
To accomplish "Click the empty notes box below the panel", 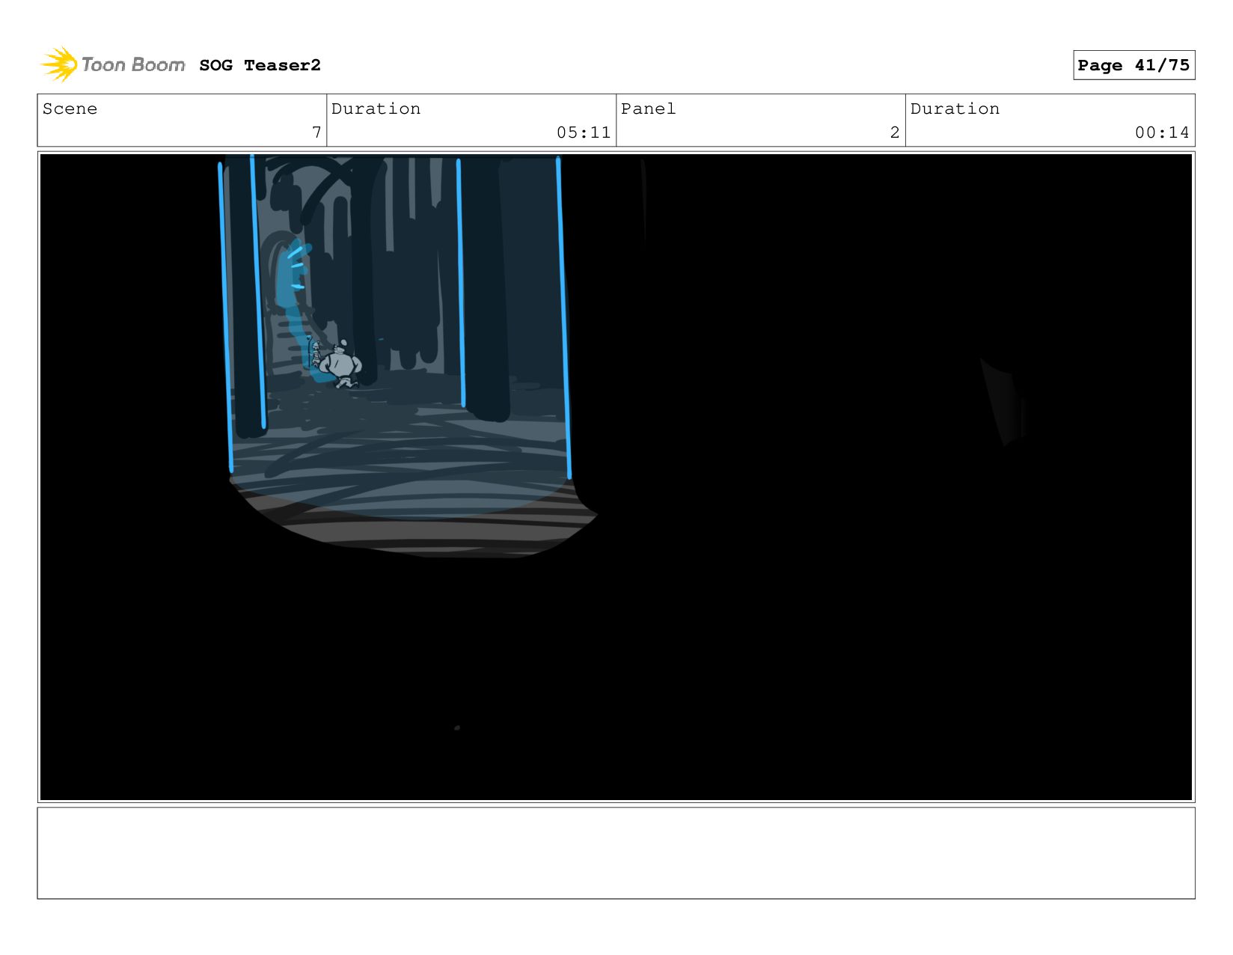I will [616, 853].
